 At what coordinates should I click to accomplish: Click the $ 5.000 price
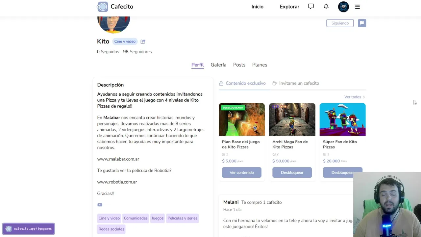coord(229,161)
